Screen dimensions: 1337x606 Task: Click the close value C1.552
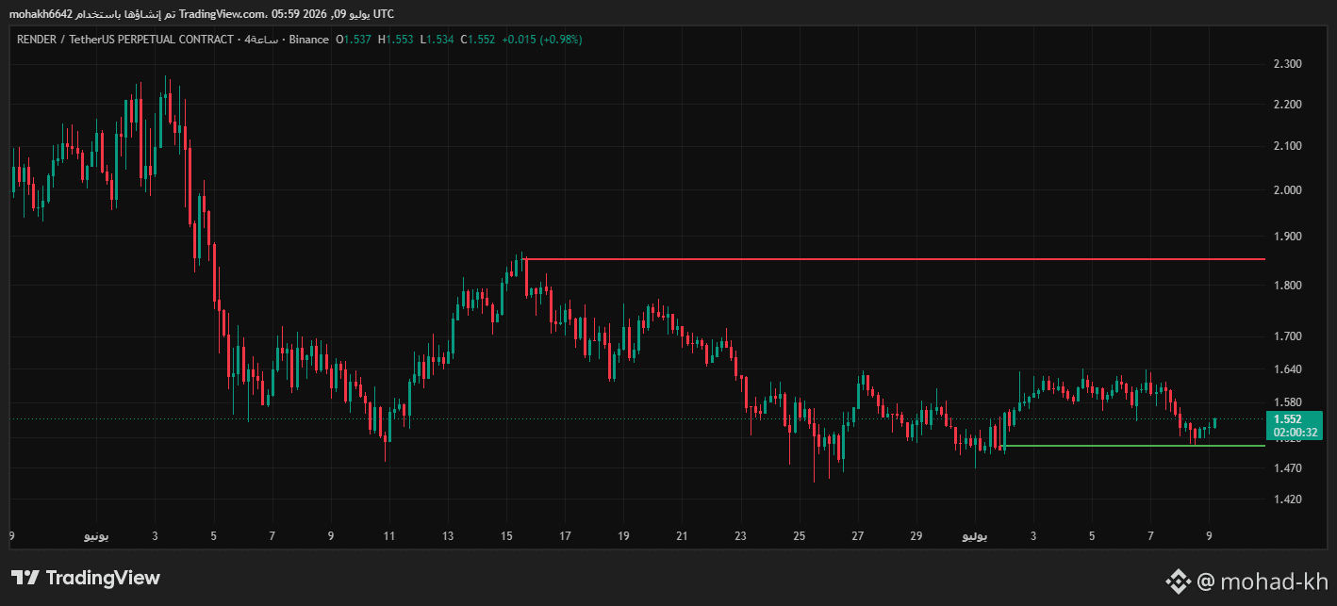pos(478,40)
